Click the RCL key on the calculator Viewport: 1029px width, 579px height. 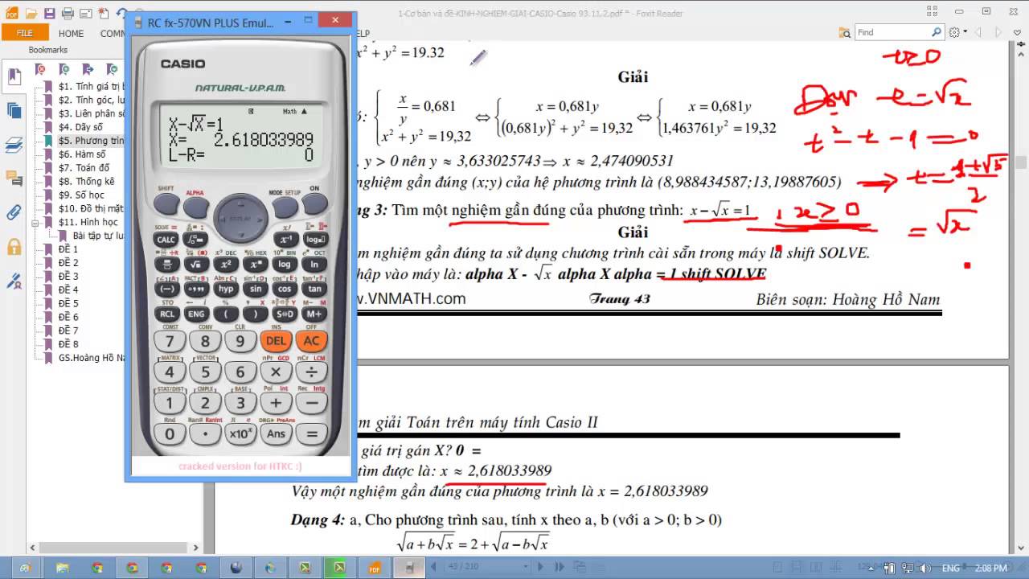point(166,314)
